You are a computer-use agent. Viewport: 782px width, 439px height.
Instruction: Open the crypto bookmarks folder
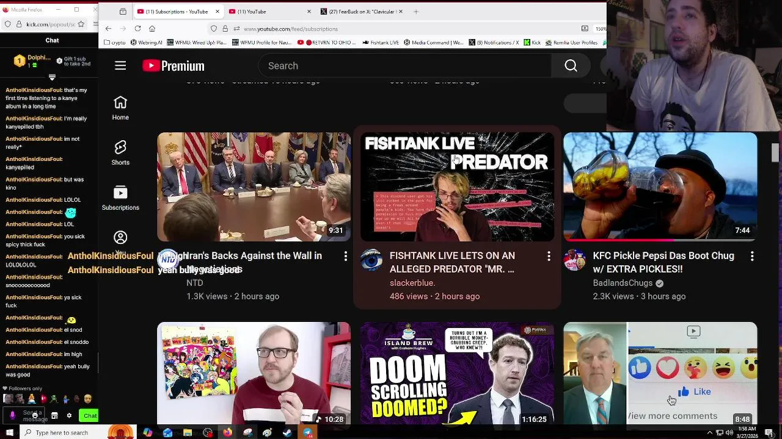click(x=115, y=43)
